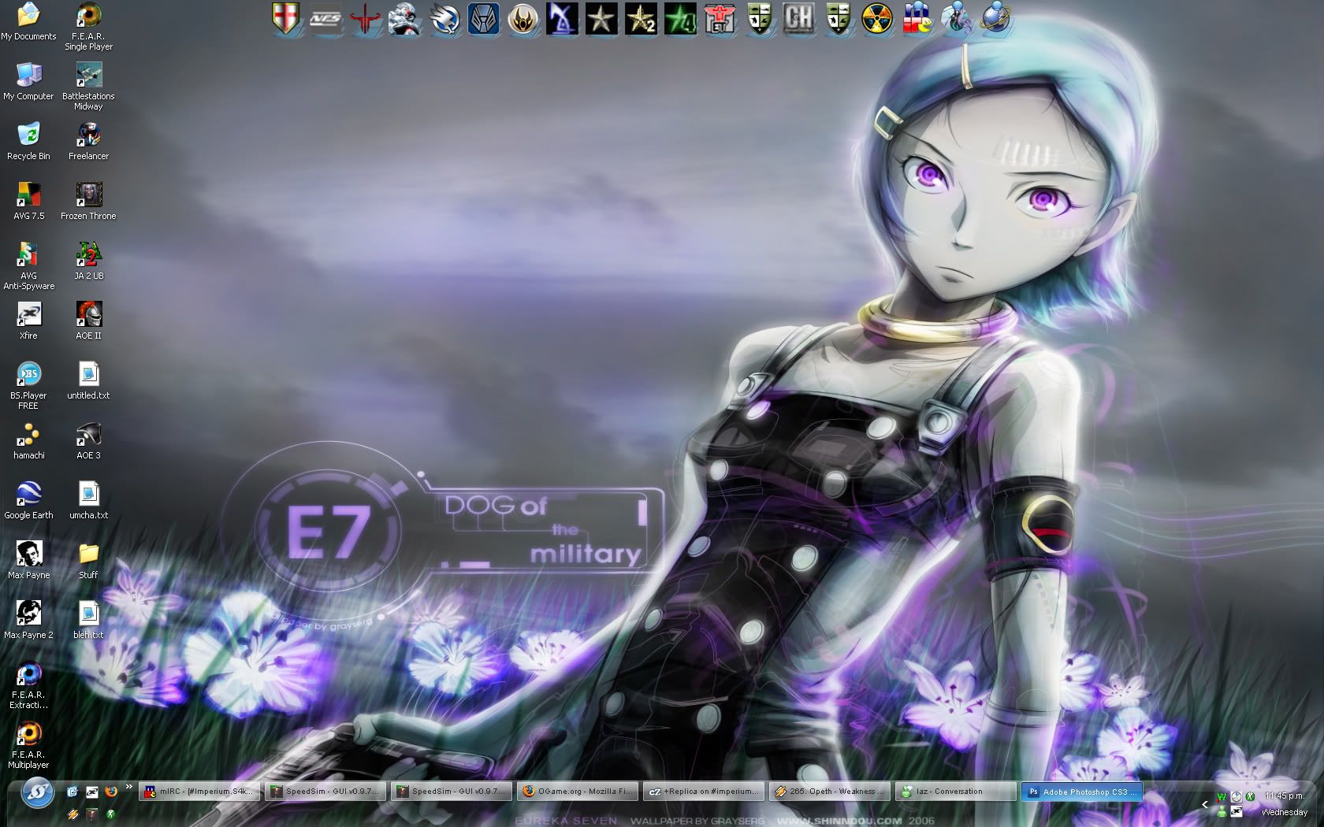Open My Computer on the desktop
1324x827 pixels.
[28, 81]
